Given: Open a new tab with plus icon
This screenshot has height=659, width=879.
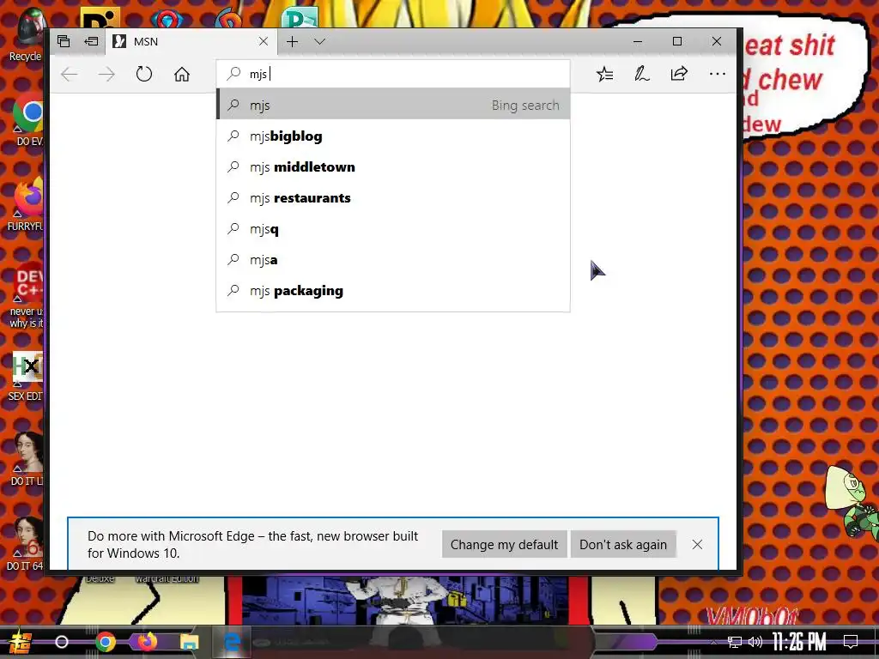Looking at the screenshot, I should pyautogui.click(x=292, y=41).
